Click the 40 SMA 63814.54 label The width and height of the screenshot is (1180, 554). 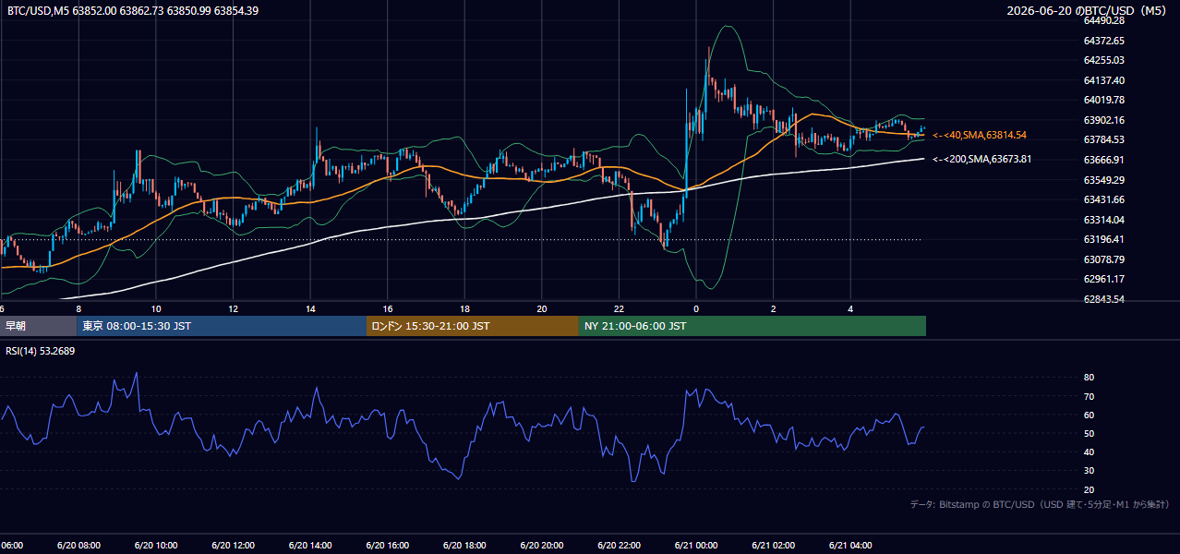click(980, 135)
